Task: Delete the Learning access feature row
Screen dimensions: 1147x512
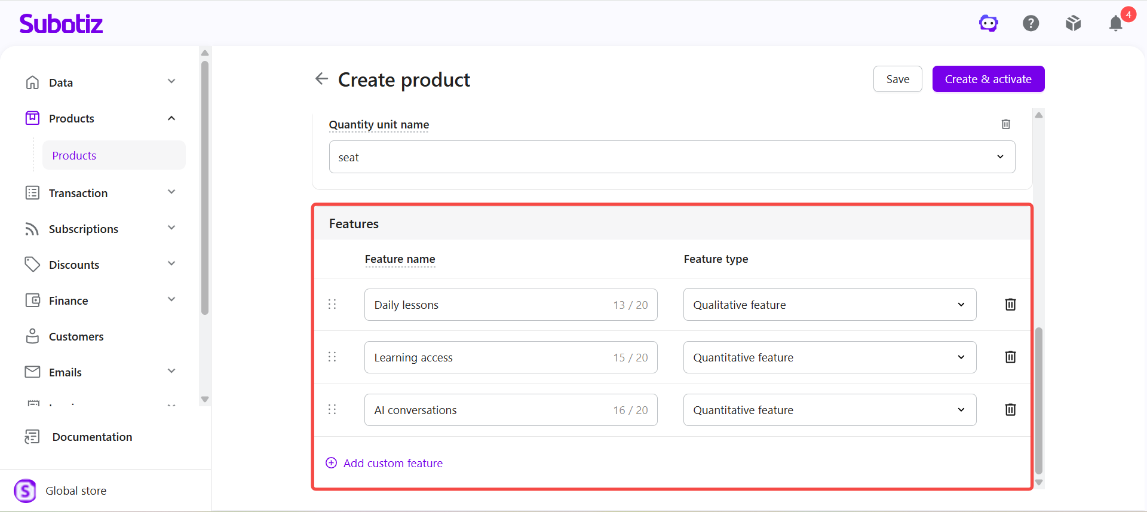Action: click(1010, 357)
